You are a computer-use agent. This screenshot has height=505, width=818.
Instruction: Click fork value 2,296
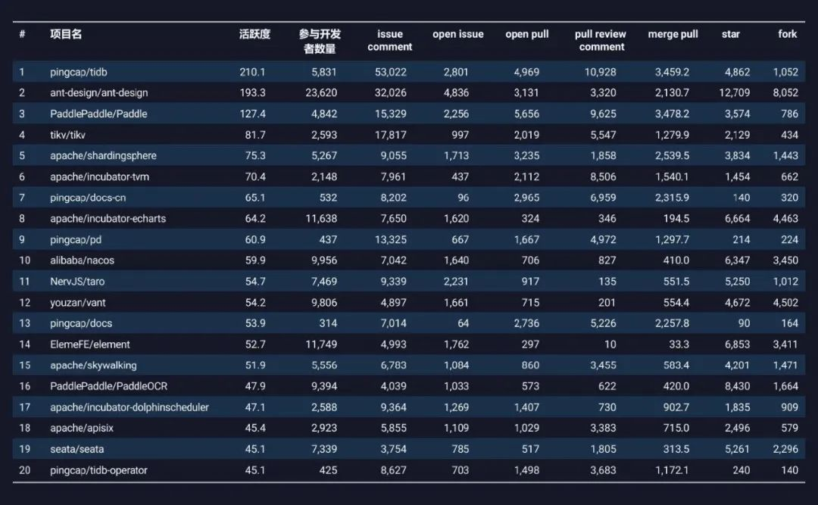785,449
